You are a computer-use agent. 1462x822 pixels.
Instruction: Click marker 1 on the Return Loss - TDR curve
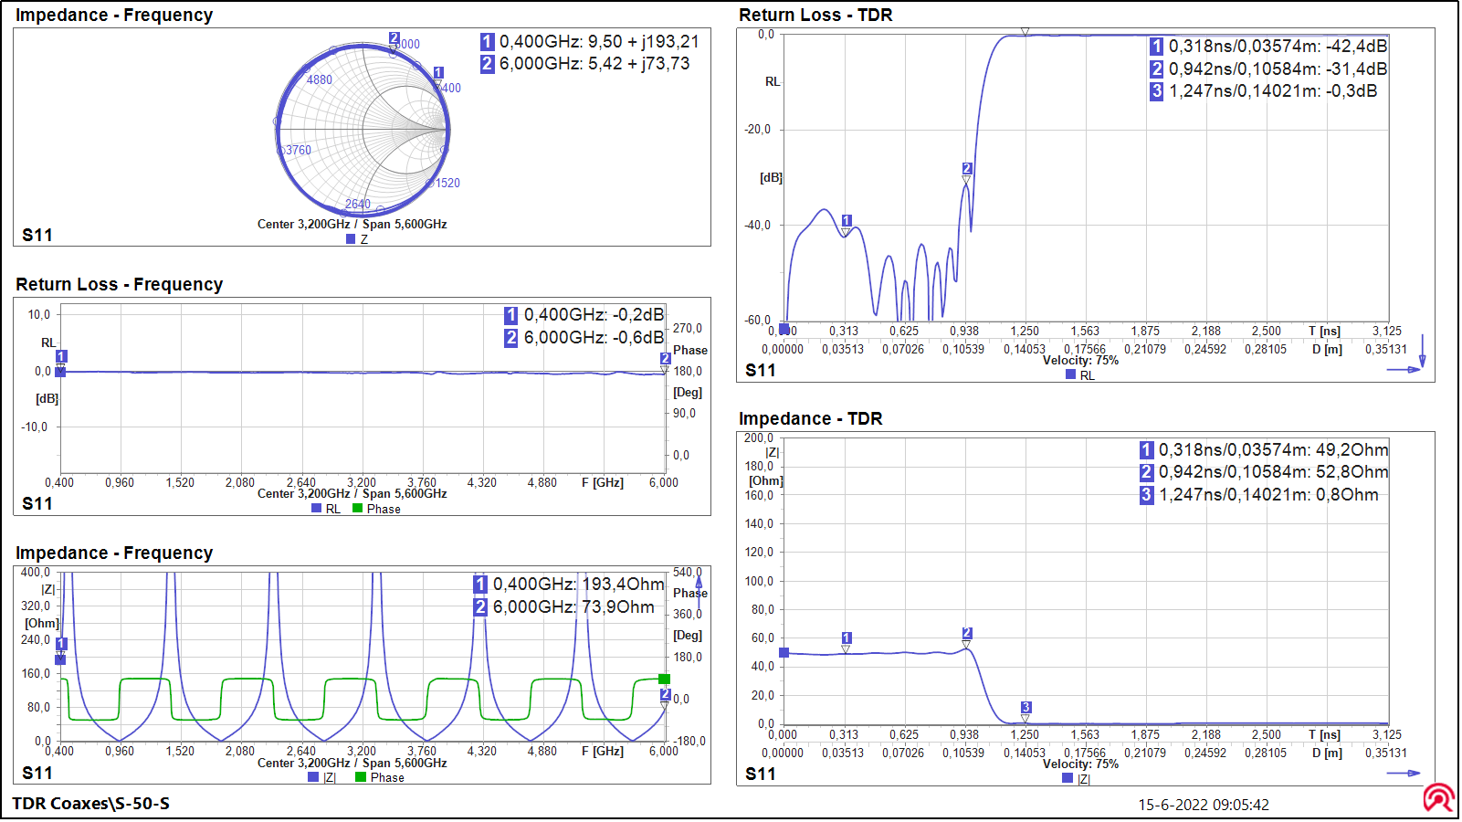[x=847, y=220]
